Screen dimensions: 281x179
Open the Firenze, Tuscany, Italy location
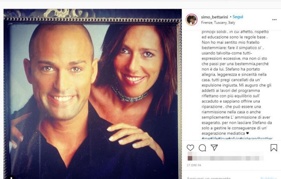tap(218, 23)
